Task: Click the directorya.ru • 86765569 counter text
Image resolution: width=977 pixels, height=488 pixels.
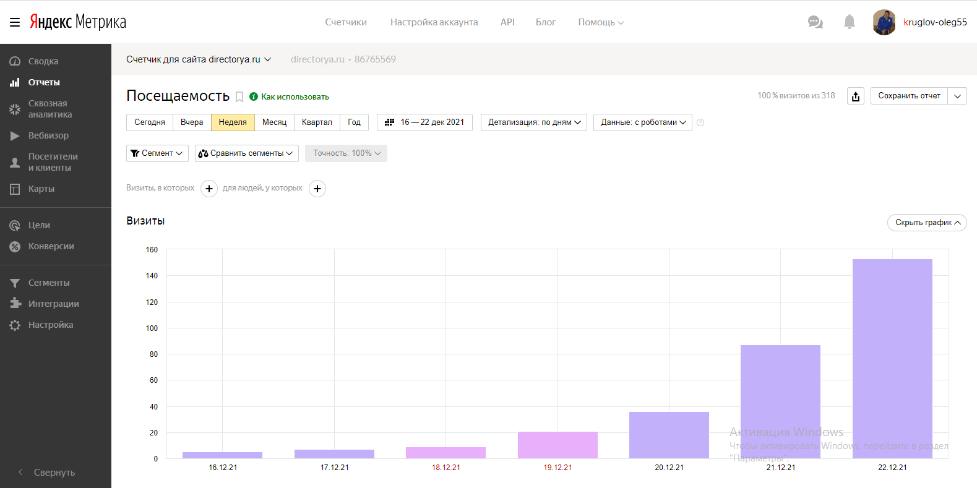Action: 343,59
